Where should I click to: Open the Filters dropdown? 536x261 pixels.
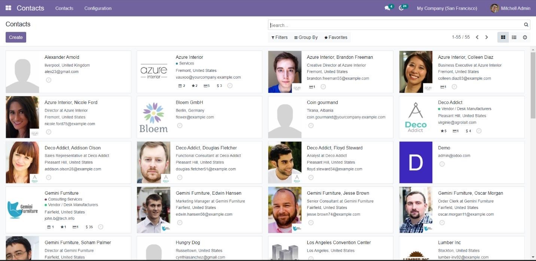click(x=280, y=37)
